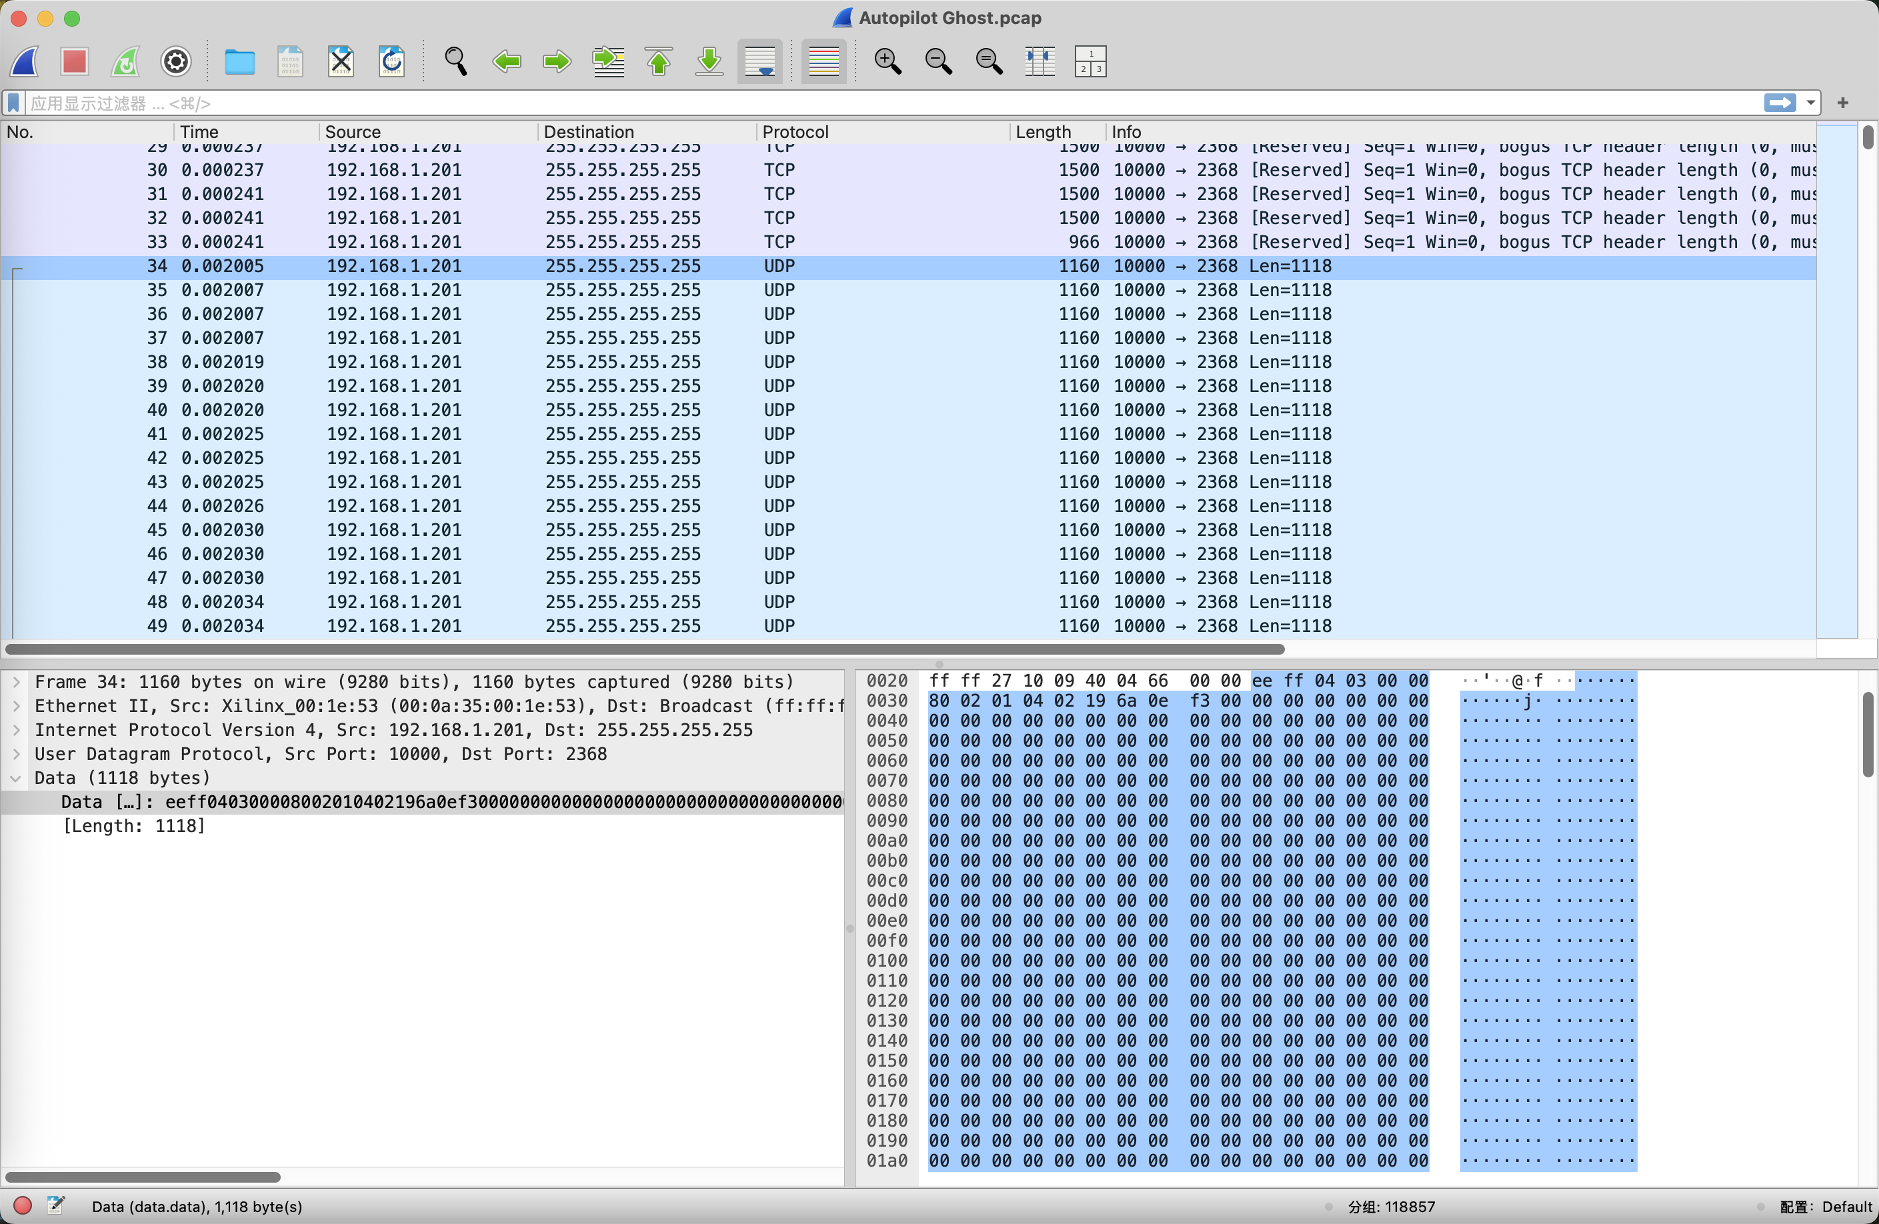Open recent display filters dropdown

(1810, 103)
